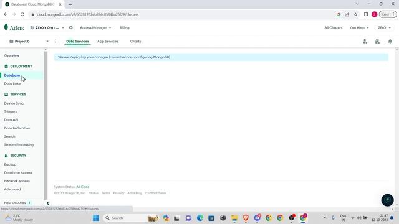The height and width of the screenshot is (224, 399).
Task: Open a new browser tab
Action: click(70, 4)
